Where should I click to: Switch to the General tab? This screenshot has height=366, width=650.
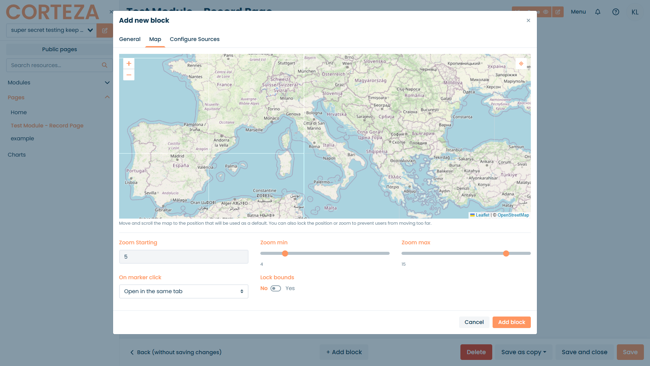pos(130,39)
